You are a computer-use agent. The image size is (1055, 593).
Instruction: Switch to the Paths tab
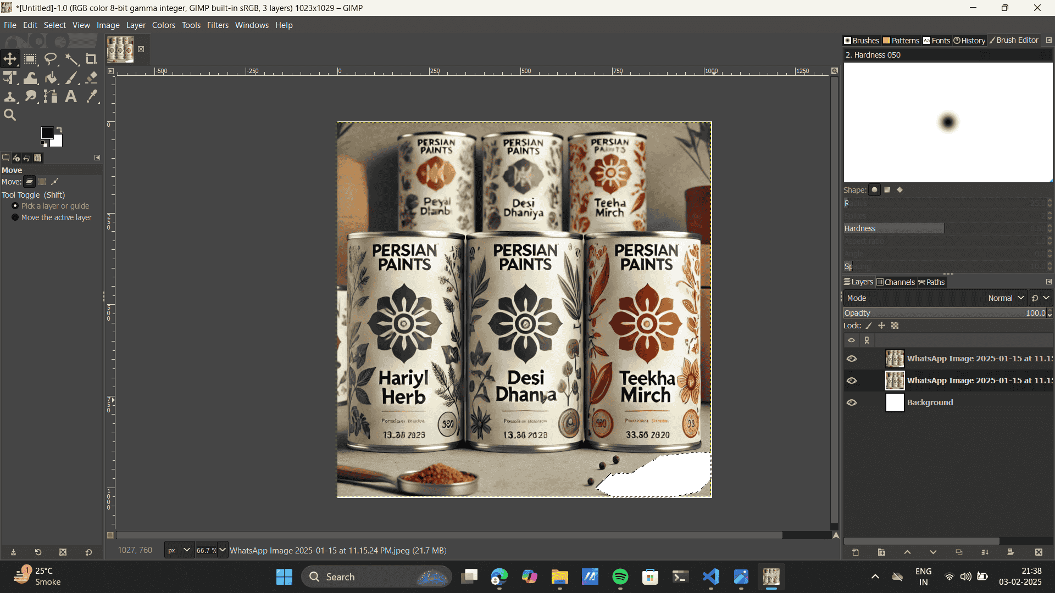click(x=931, y=282)
